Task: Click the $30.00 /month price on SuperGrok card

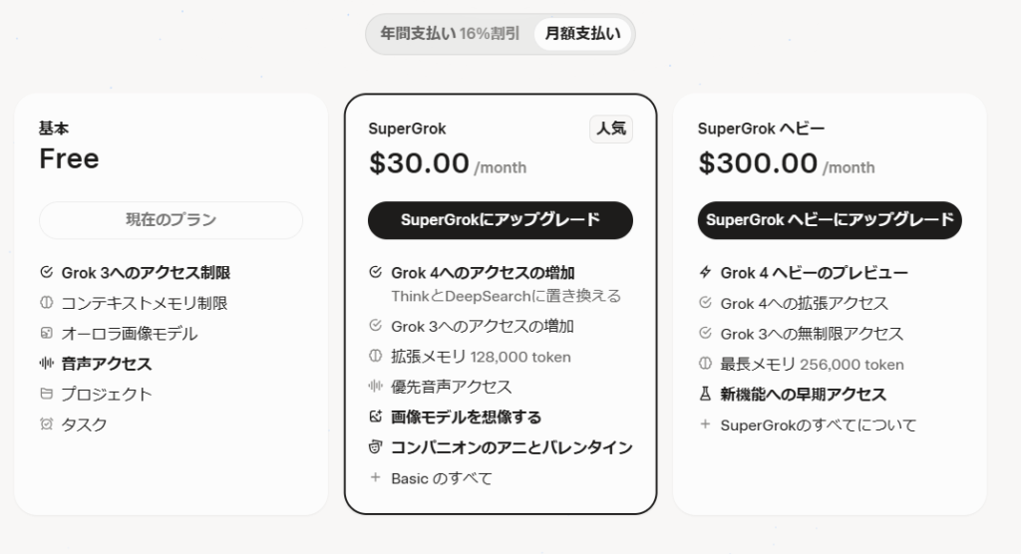Action: point(448,163)
